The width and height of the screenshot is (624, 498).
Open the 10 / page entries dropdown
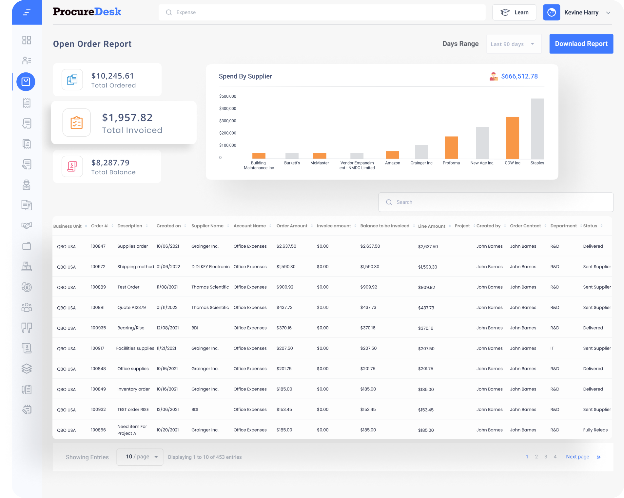(140, 457)
